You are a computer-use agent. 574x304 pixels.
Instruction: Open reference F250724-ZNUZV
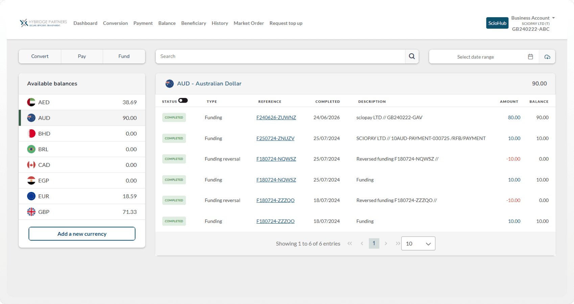tap(275, 138)
